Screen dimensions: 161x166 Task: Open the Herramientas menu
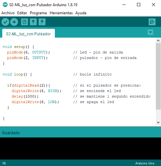61,13
